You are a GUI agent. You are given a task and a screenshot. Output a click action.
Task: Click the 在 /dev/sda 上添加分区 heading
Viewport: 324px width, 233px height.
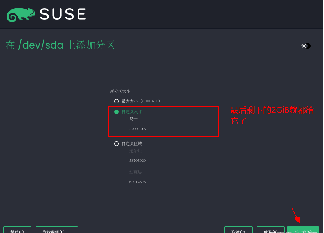coord(60,45)
